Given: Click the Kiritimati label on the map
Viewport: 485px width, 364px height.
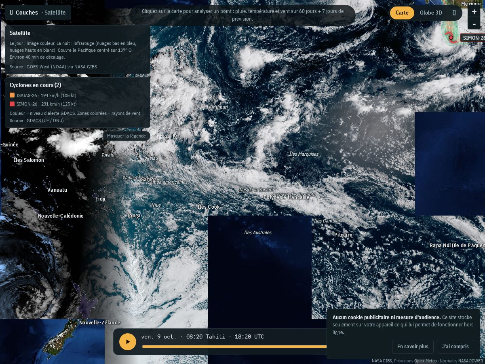Looking at the screenshot, I should coord(218,107).
